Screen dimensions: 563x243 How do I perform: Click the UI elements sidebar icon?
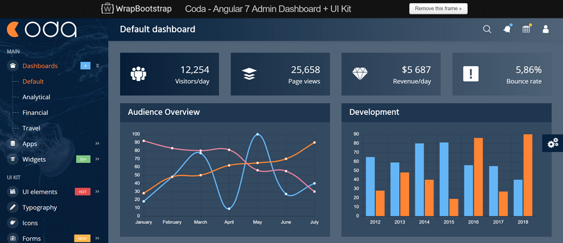(13, 192)
